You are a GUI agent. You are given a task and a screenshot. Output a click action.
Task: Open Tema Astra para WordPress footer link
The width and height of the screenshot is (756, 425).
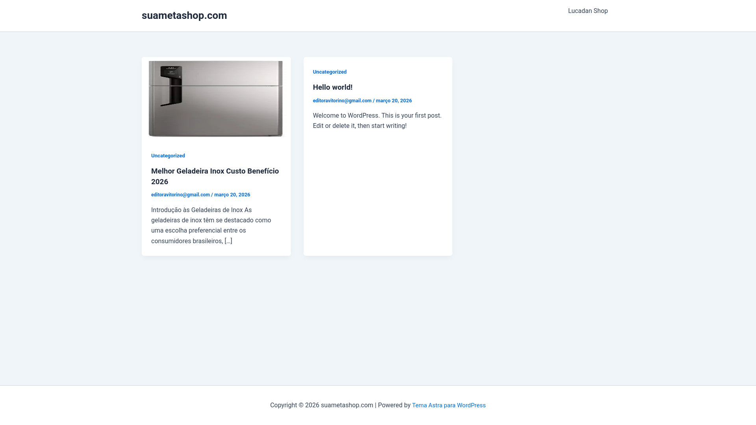click(x=449, y=405)
